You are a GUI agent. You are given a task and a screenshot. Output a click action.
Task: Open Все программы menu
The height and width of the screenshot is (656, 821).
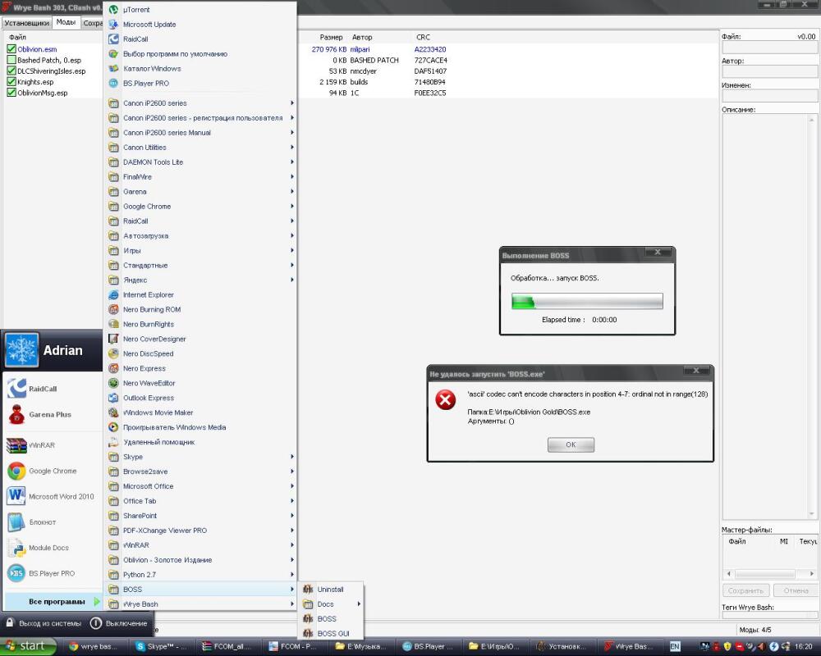[53, 602]
